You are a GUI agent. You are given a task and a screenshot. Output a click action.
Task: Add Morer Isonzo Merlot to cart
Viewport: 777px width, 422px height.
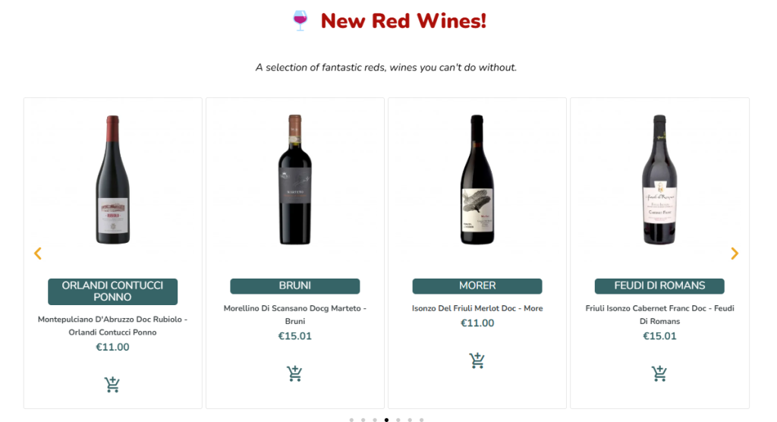[477, 361]
